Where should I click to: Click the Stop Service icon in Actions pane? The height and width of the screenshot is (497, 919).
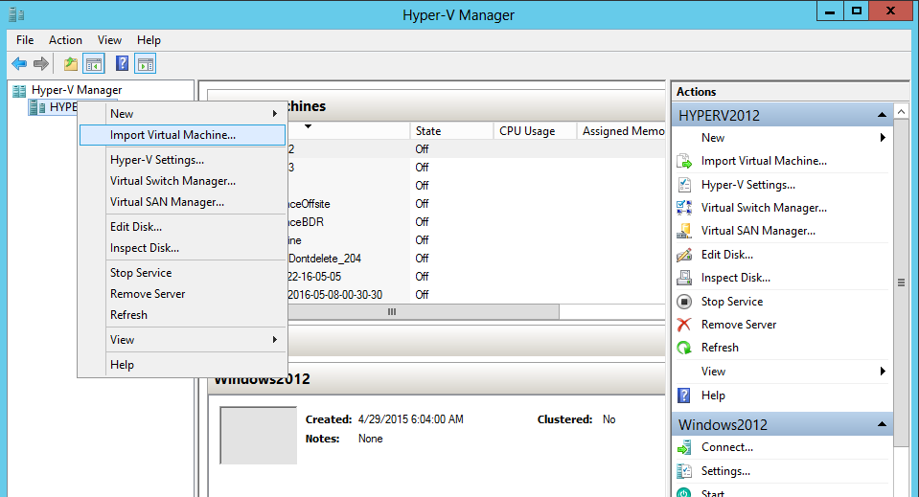coord(684,302)
